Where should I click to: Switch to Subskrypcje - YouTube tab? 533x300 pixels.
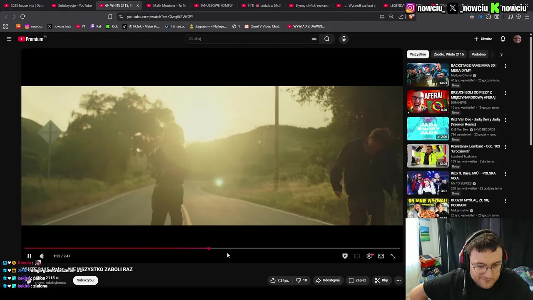click(x=72, y=5)
